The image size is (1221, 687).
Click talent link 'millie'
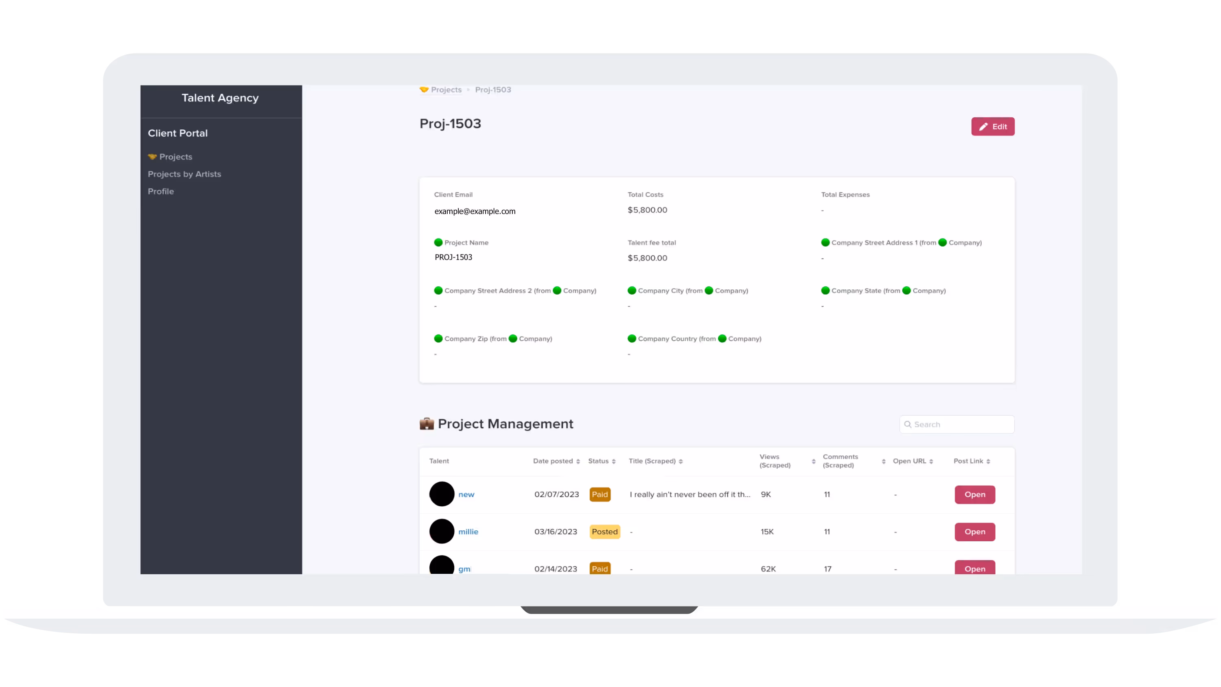click(x=468, y=532)
